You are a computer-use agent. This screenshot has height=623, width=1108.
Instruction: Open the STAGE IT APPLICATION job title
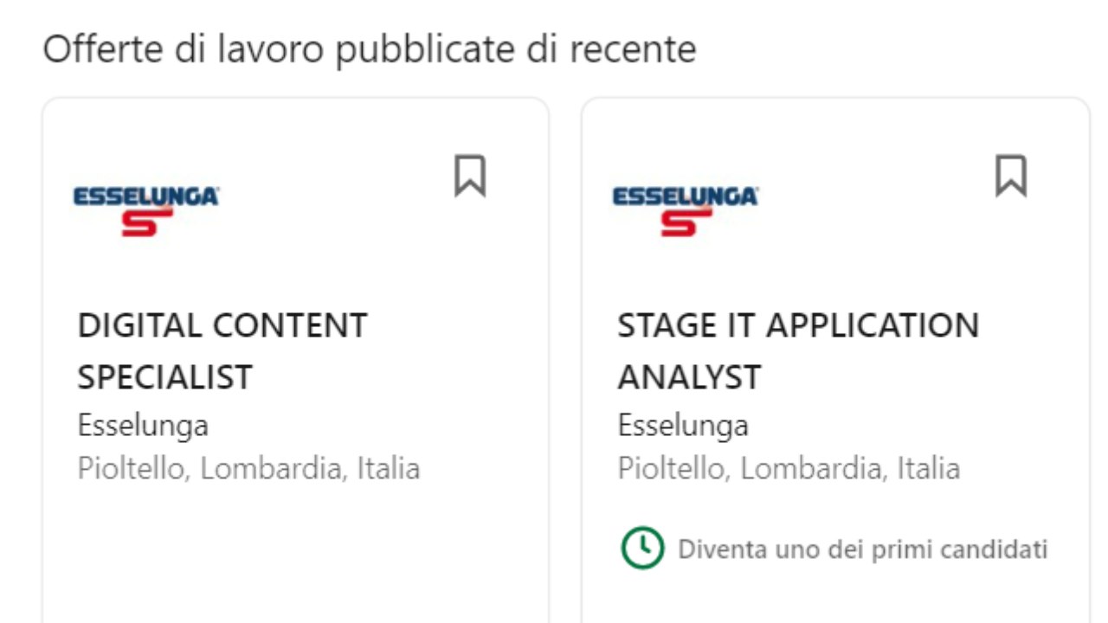pyautogui.click(x=797, y=326)
